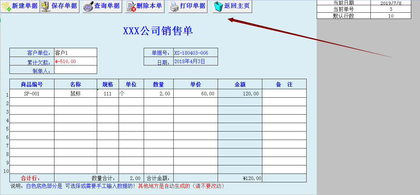Open 查询单据 to search bills
This screenshot has width=420, height=195.
coord(102,6)
